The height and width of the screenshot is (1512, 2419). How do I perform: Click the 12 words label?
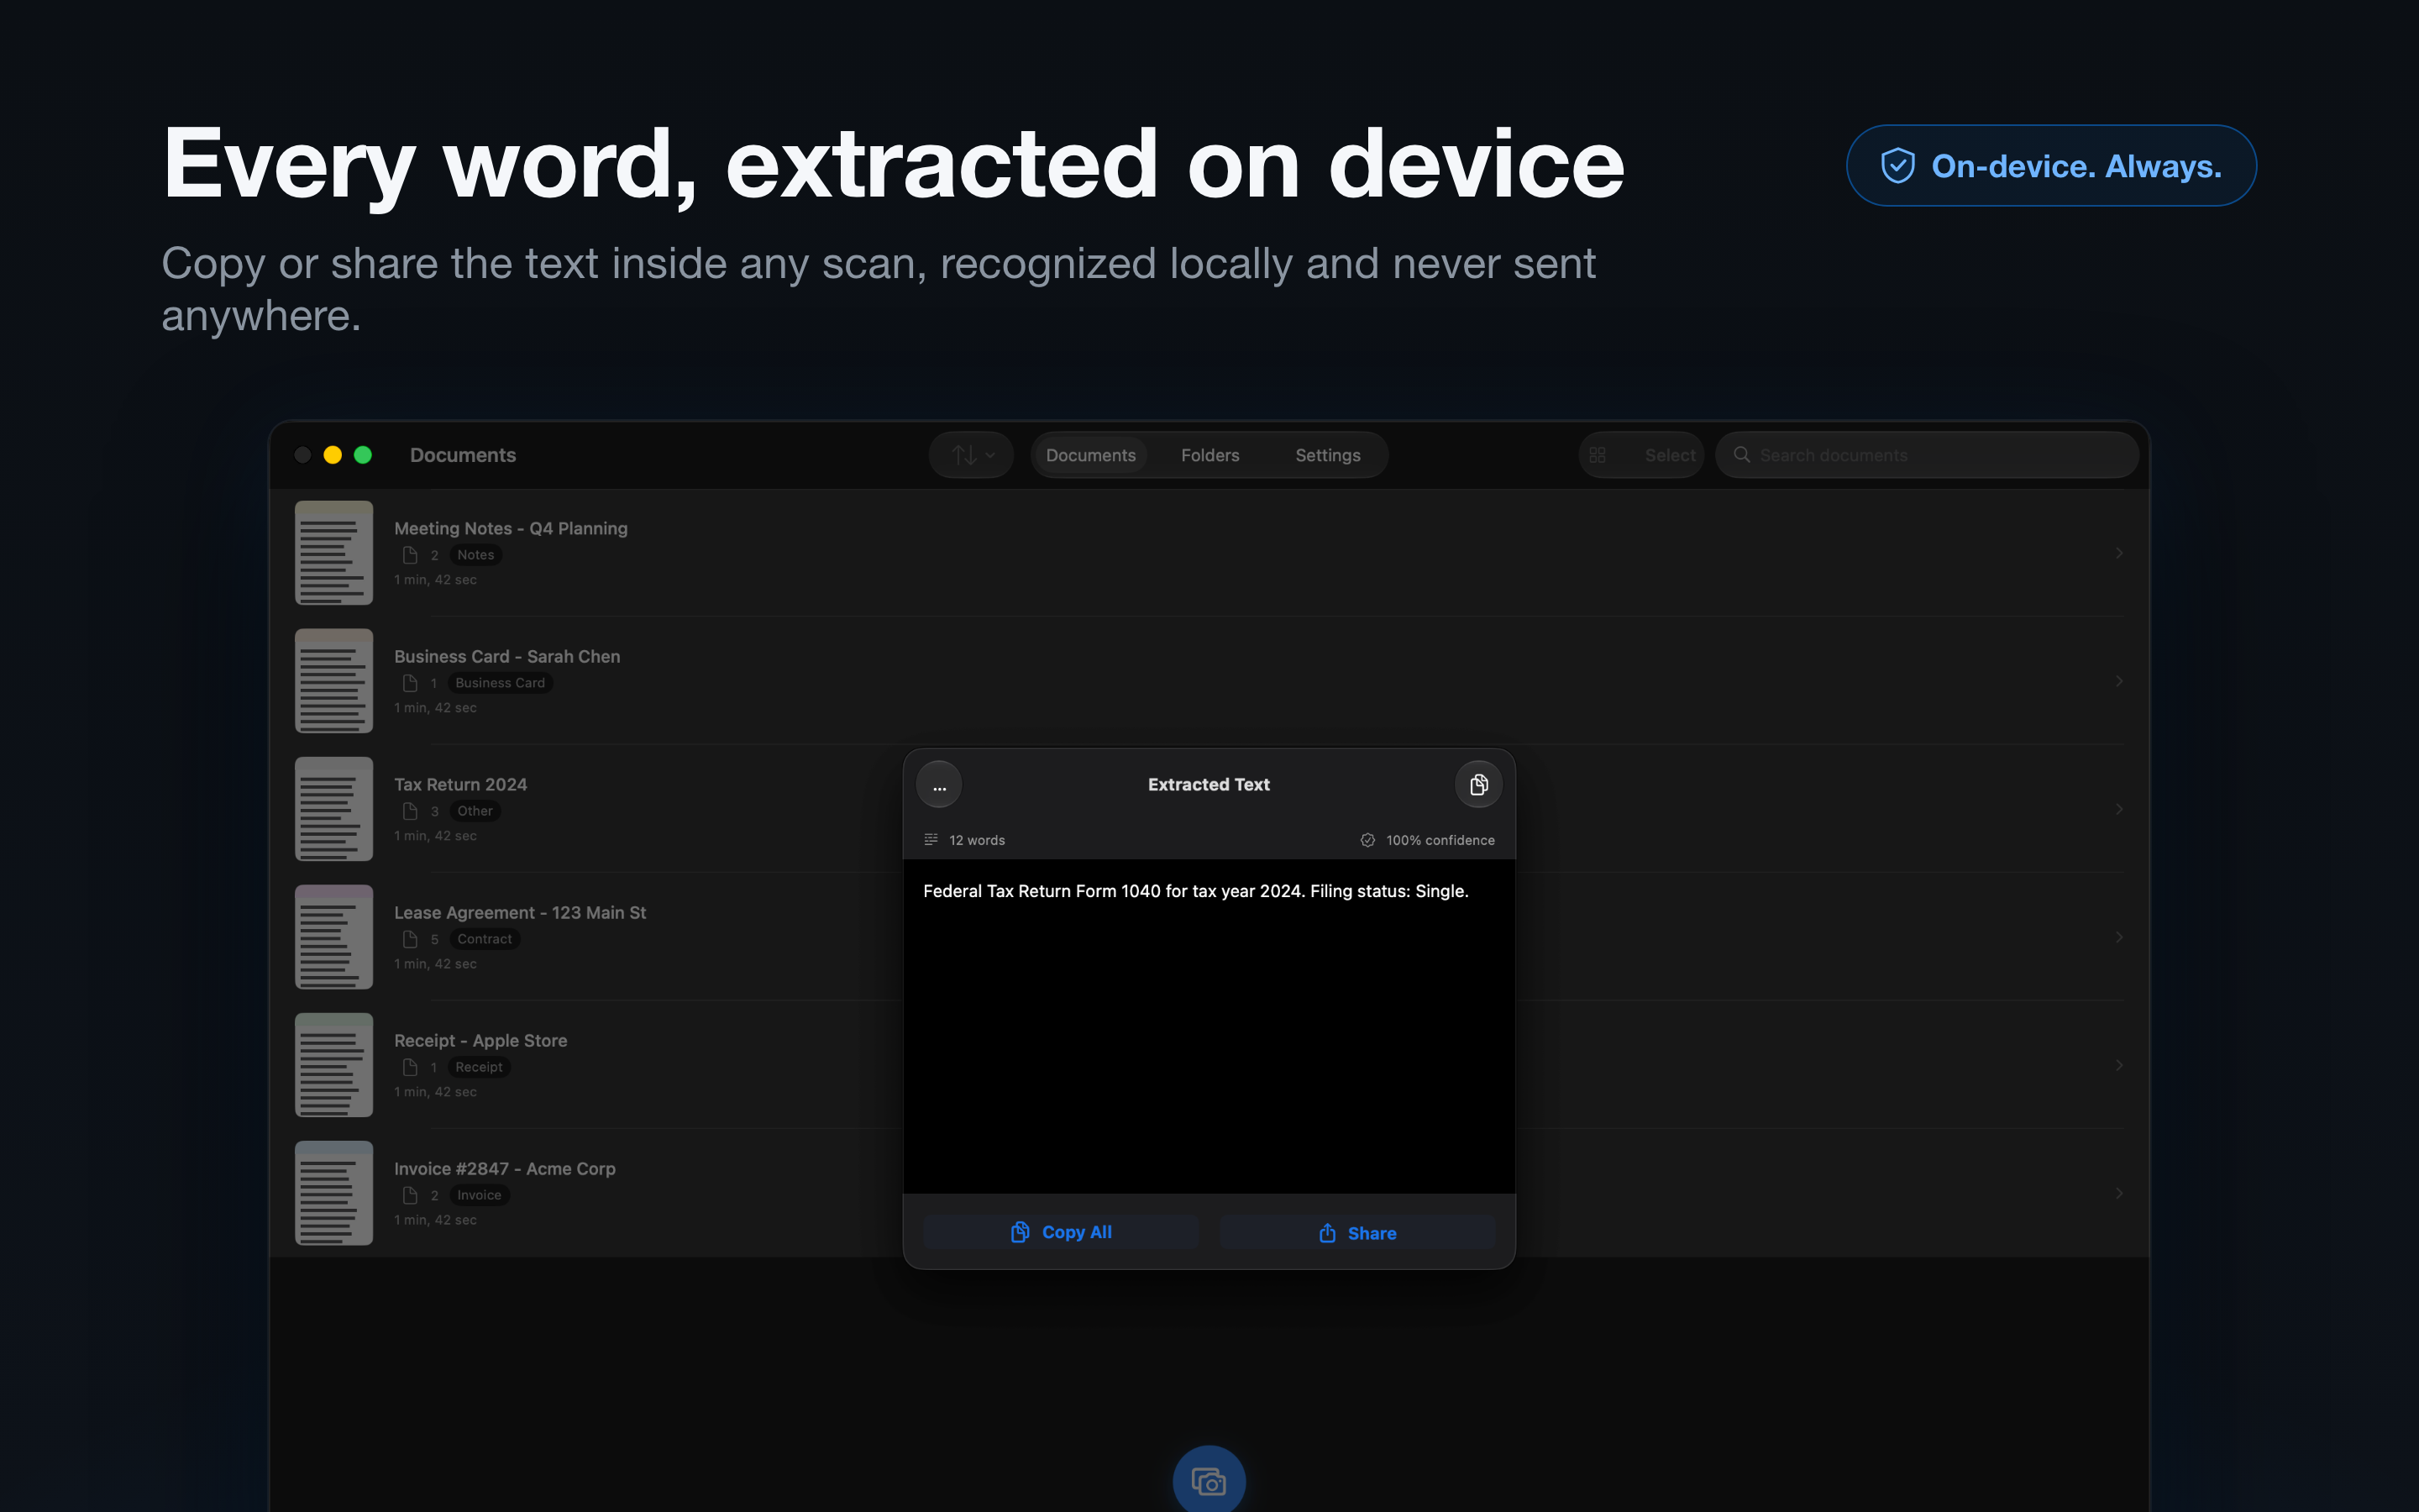(978, 840)
